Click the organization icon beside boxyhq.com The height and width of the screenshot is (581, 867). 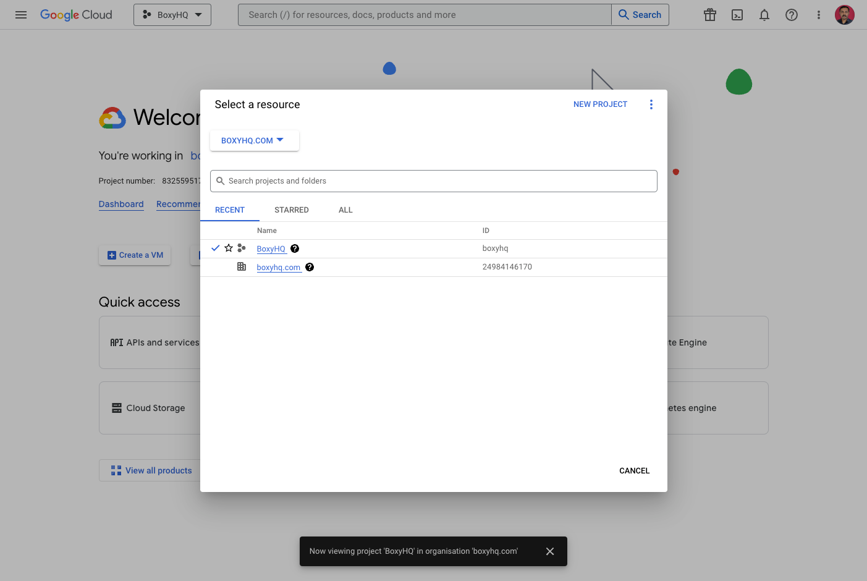click(242, 266)
